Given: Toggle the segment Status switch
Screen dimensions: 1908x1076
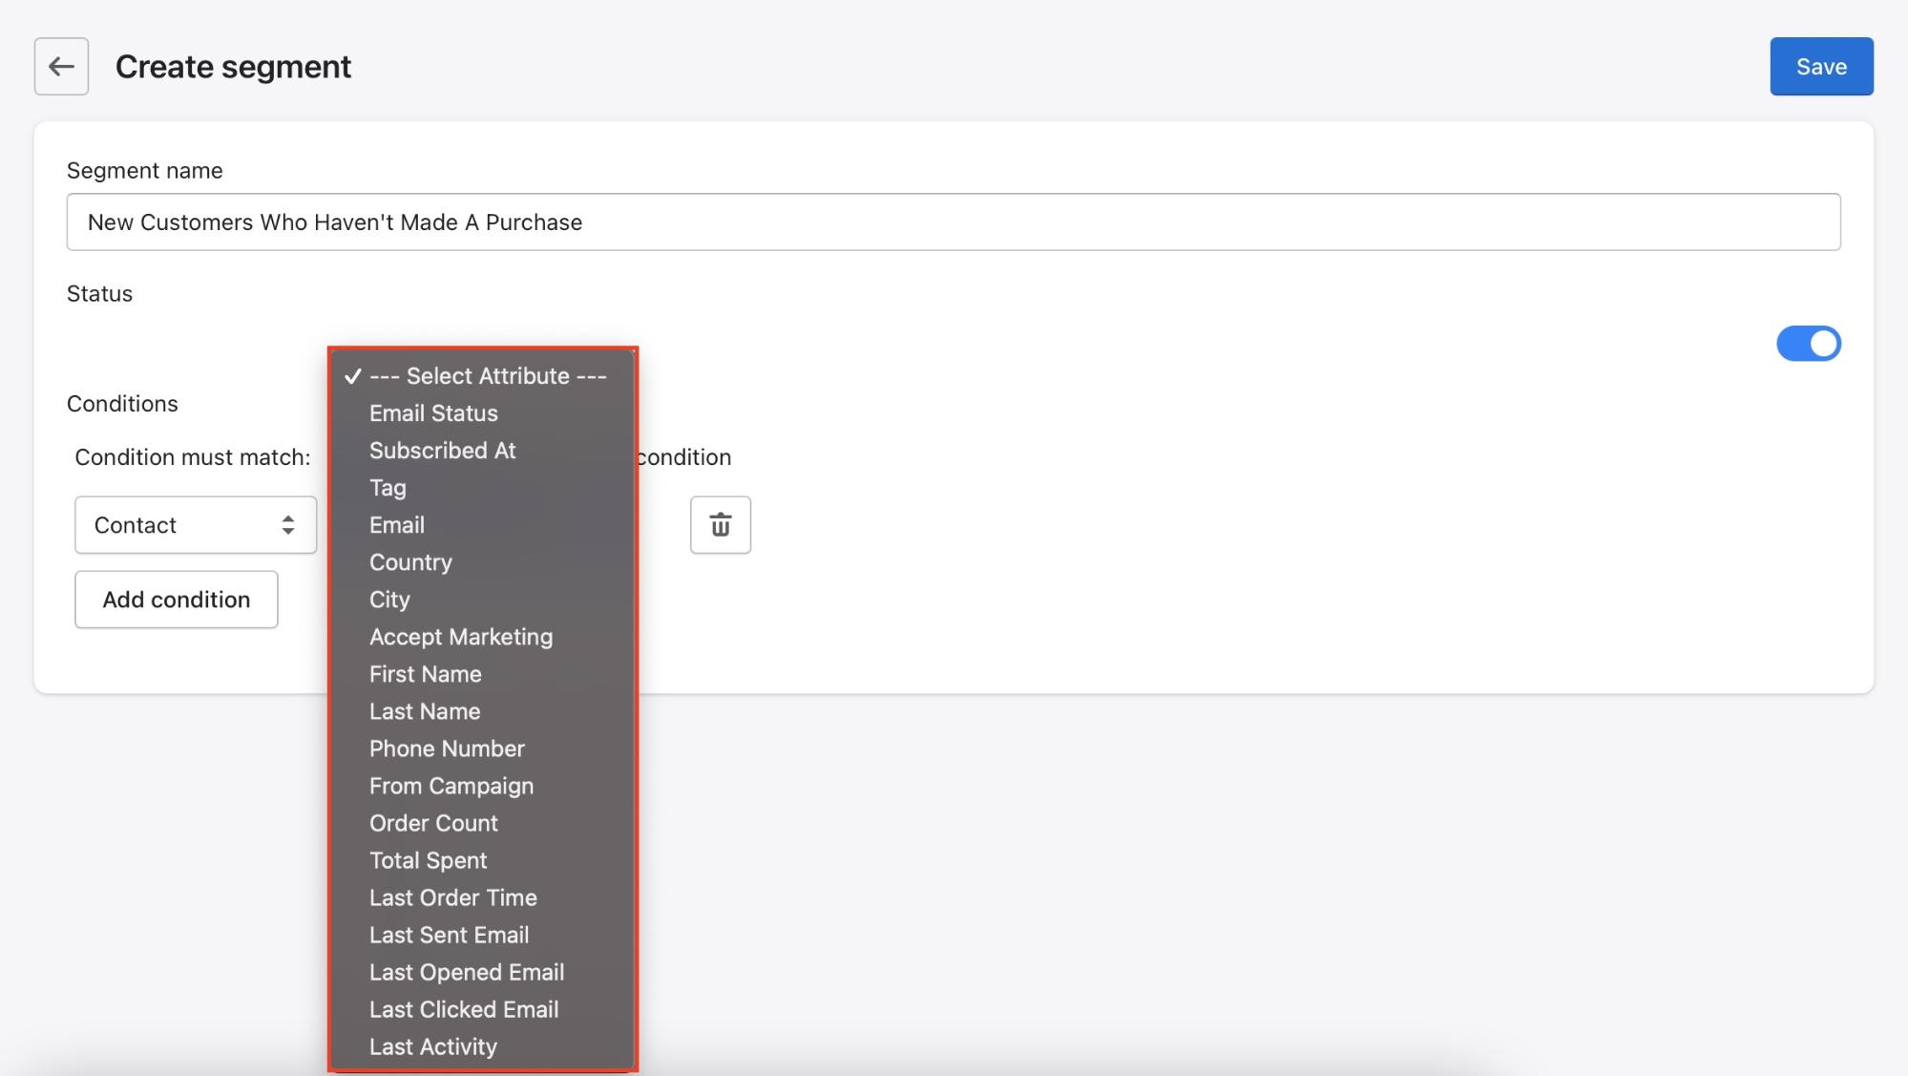Looking at the screenshot, I should [x=1808, y=343].
